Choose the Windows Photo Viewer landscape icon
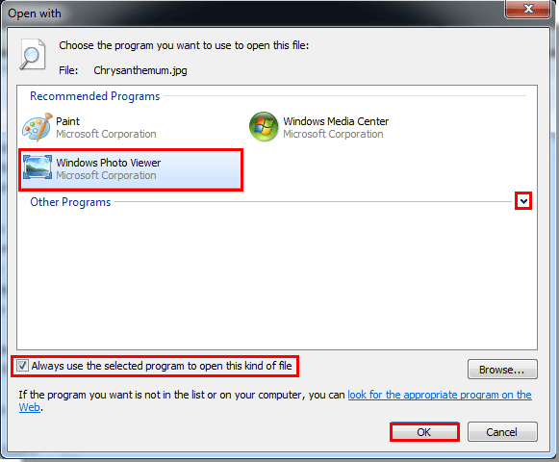 click(38, 167)
